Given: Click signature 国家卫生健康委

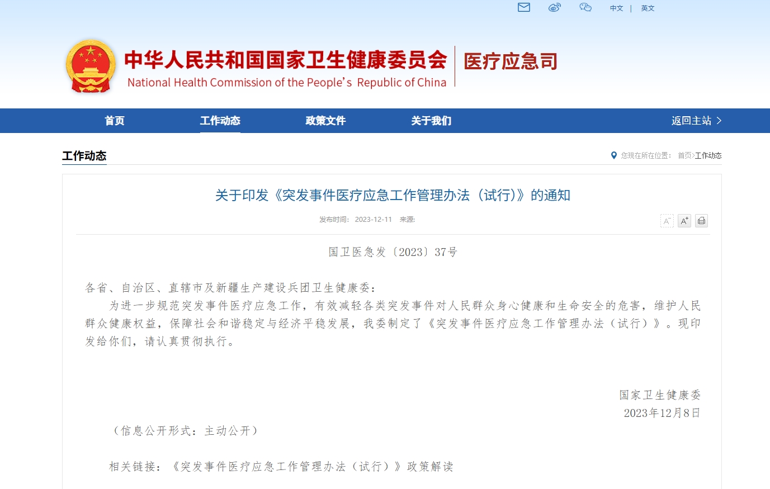Looking at the screenshot, I should point(660,395).
